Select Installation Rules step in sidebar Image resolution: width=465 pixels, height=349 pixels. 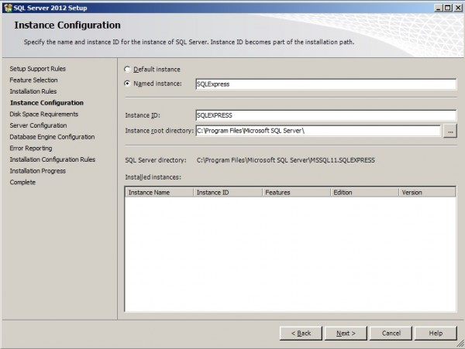click(x=33, y=91)
